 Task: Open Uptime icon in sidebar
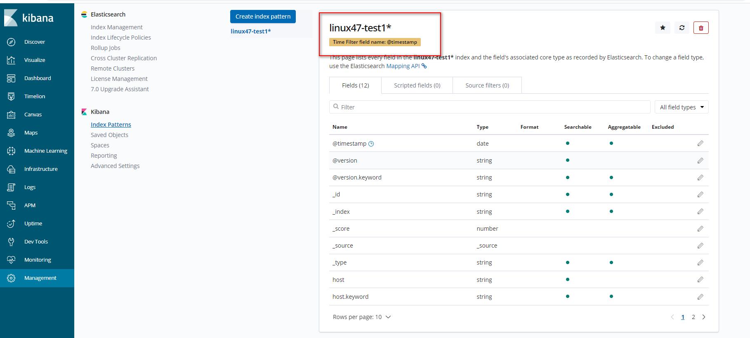click(11, 224)
